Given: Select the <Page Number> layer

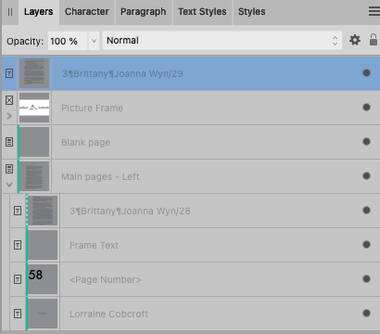Looking at the screenshot, I should click(x=195, y=279).
